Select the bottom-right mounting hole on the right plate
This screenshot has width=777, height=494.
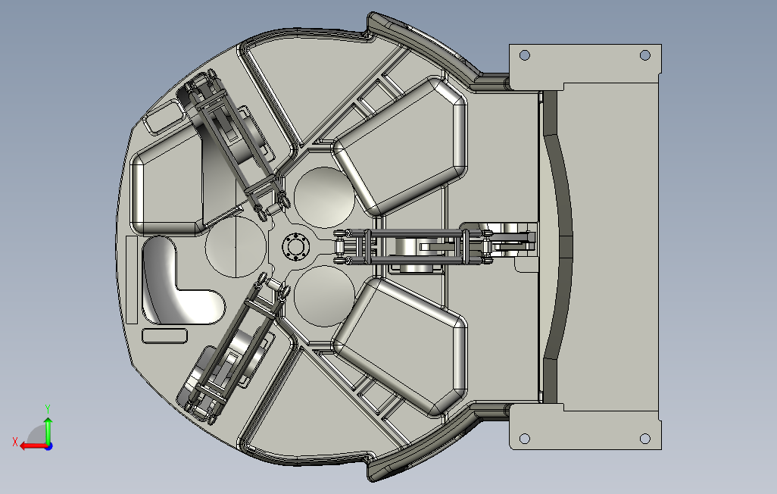coord(645,439)
